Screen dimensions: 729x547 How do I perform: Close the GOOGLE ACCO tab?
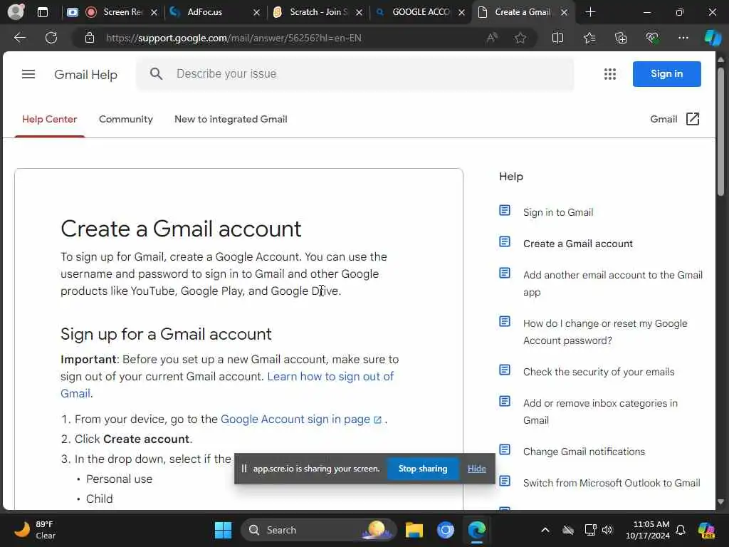click(461, 13)
